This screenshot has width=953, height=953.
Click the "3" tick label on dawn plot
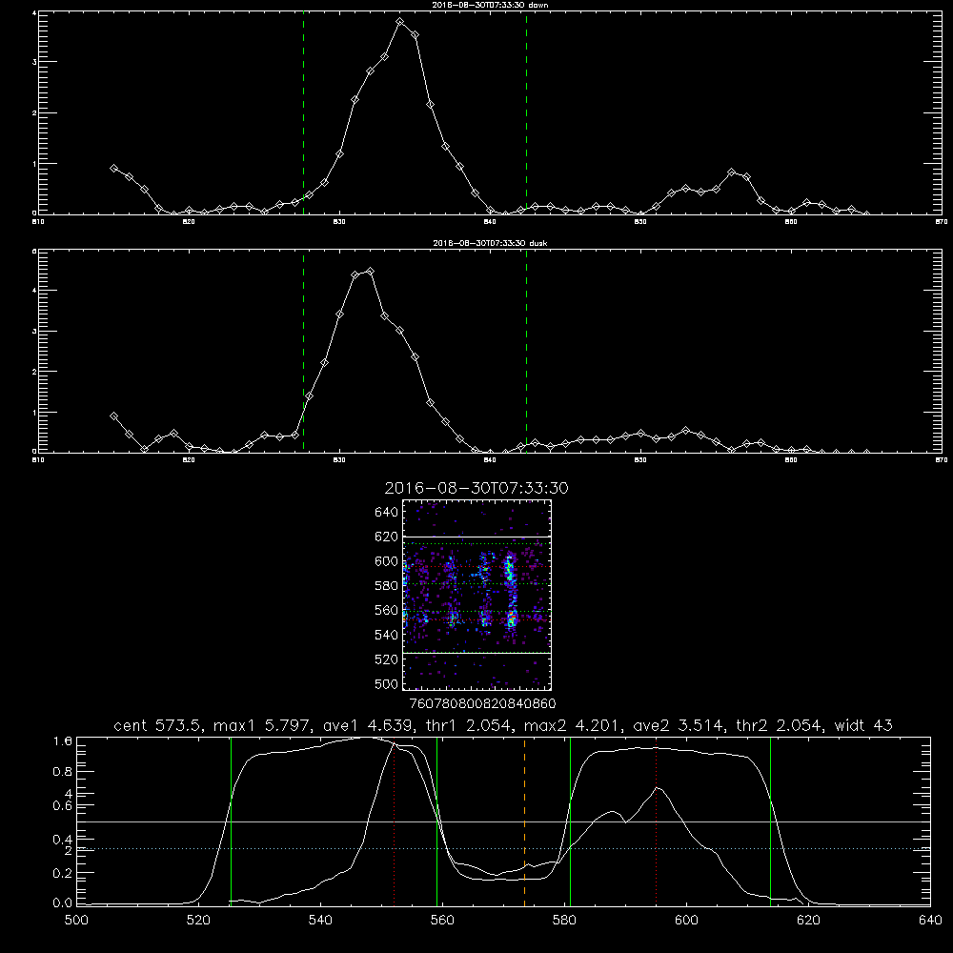(34, 62)
